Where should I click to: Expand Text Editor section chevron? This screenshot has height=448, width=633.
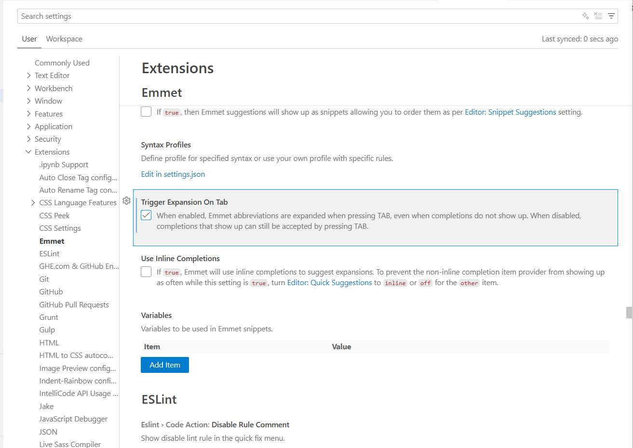point(29,75)
